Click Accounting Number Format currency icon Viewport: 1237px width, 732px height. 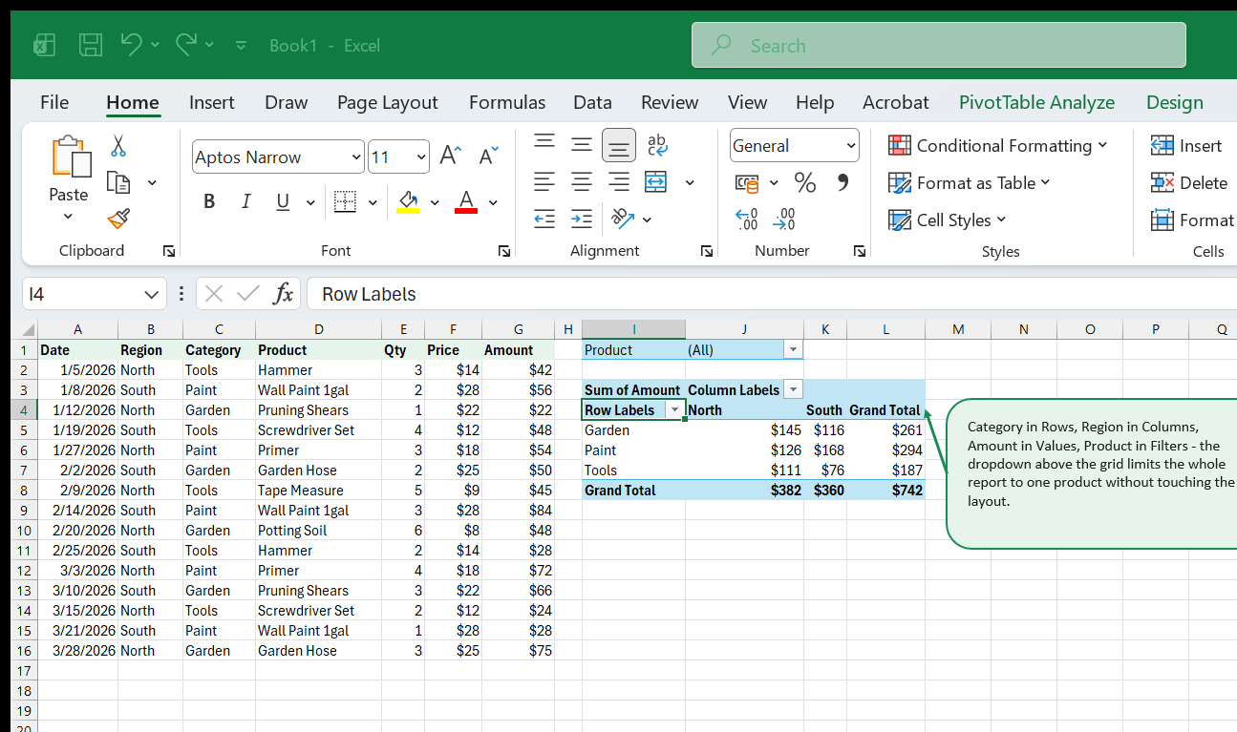click(x=747, y=182)
